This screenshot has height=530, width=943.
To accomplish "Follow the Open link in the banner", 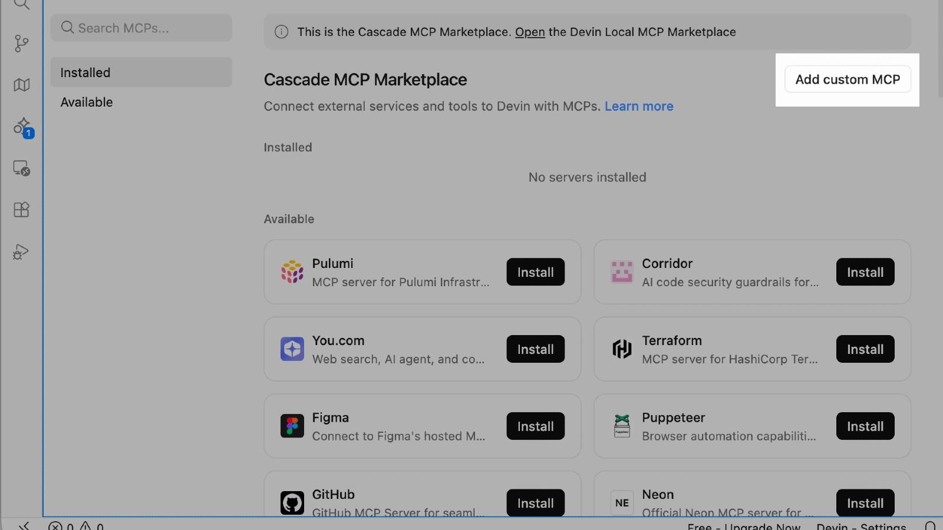I will tap(530, 32).
